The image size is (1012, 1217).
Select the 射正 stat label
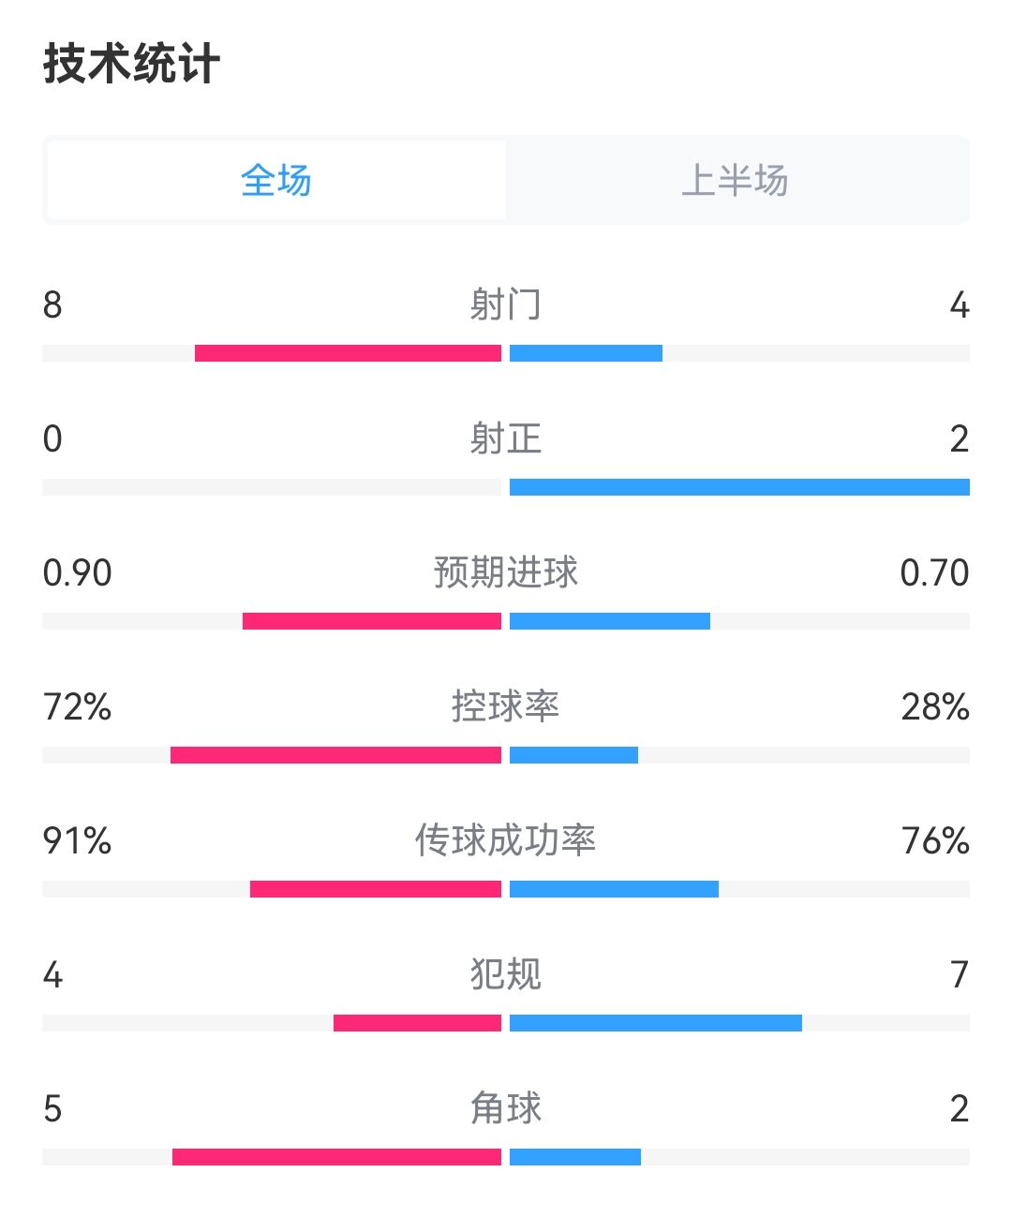click(x=505, y=438)
